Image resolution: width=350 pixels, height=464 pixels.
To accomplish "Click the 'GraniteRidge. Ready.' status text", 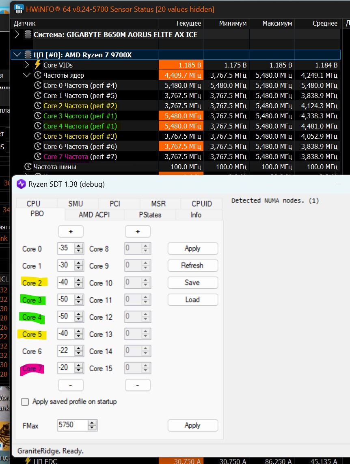I will (x=50, y=451).
